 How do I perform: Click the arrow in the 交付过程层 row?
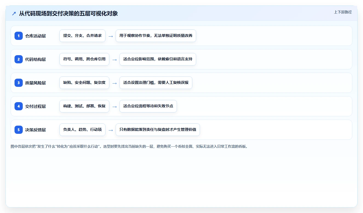[x=115, y=106]
